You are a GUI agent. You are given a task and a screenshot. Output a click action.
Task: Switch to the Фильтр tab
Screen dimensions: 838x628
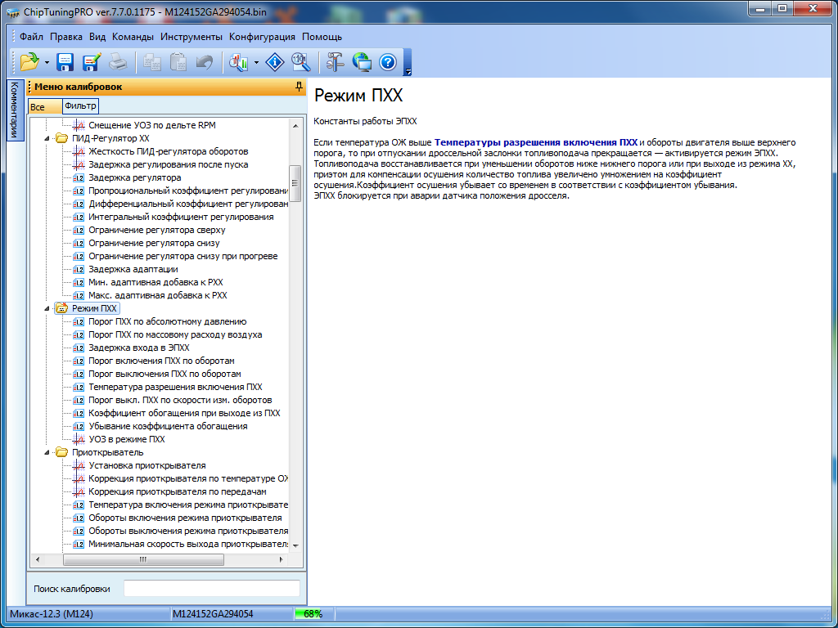pyautogui.click(x=80, y=106)
